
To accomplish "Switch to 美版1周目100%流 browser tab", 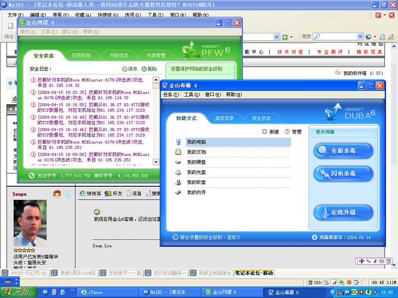I will [74, 273].
